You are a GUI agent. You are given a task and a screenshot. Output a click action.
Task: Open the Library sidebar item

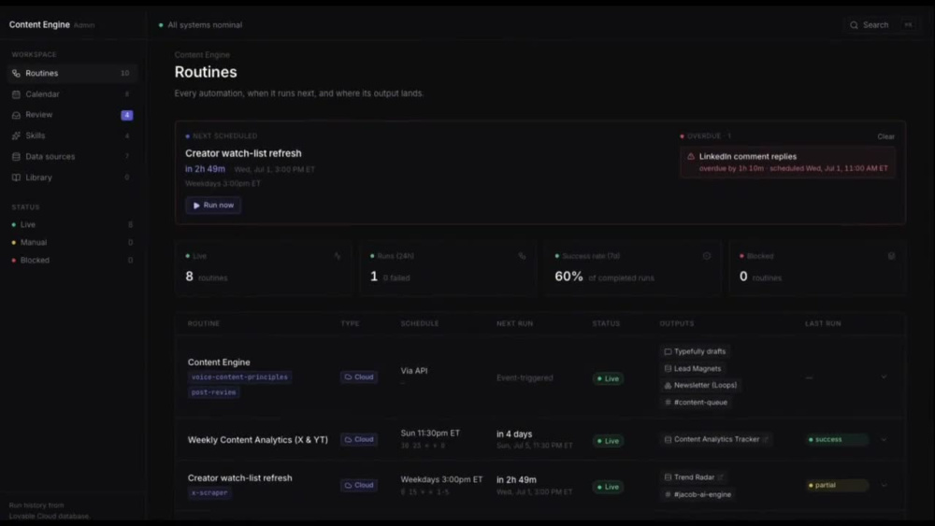72,178
